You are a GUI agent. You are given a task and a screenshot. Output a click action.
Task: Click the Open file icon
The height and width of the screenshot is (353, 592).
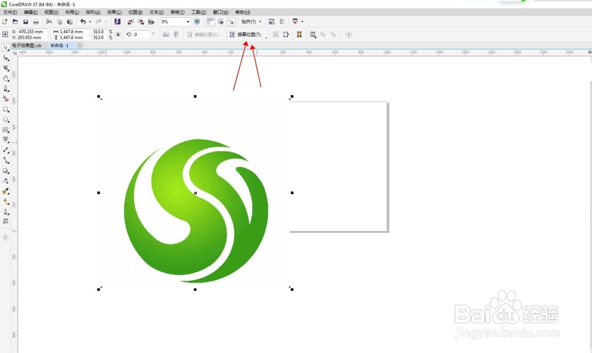coord(15,21)
